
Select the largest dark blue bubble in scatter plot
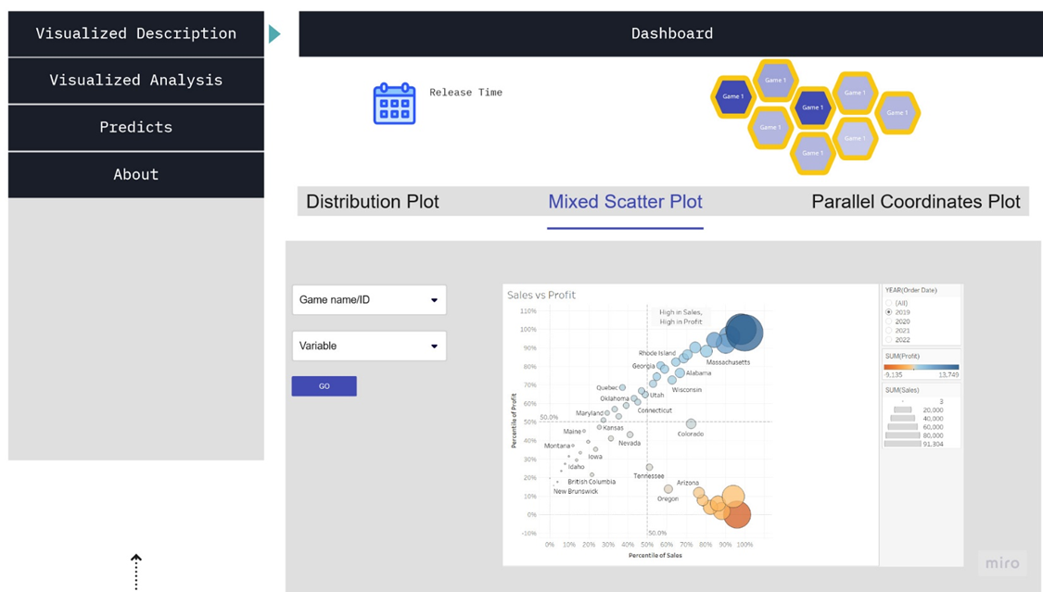tap(744, 332)
